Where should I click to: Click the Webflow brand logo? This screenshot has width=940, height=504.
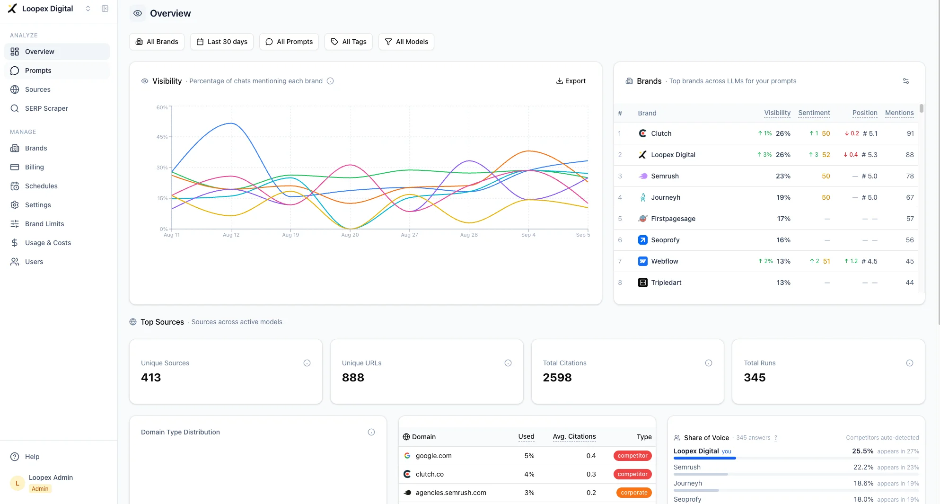coord(642,261)
